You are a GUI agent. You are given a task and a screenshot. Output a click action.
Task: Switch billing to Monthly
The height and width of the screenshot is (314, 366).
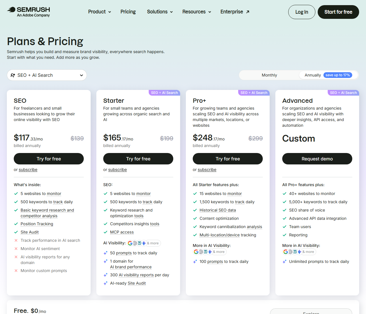(x=269, y=75)
